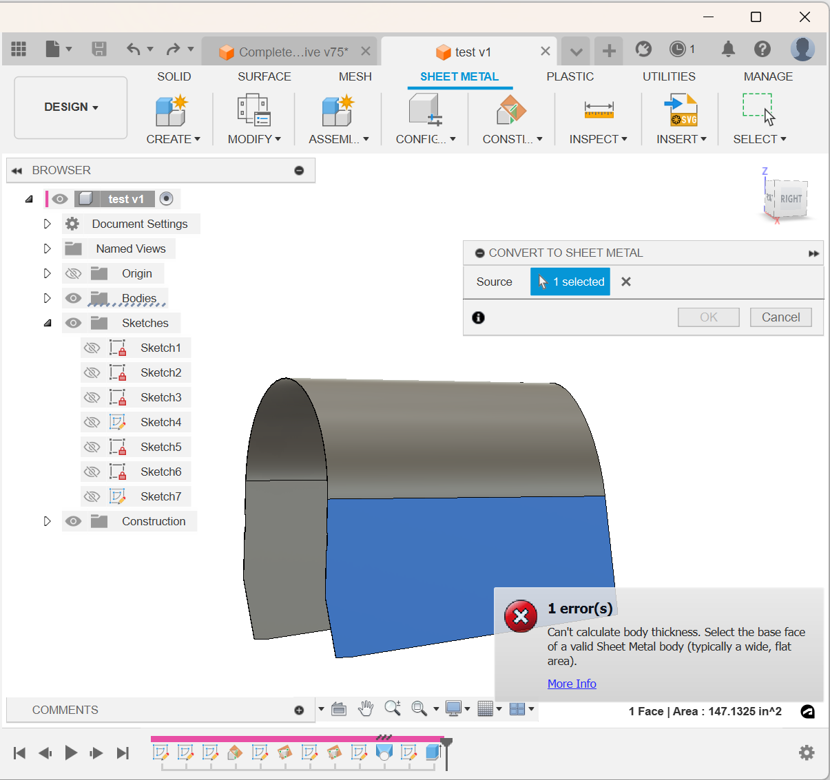Show the Bodies folder
This screenshot has width=830, height=780.
point(73,298)
